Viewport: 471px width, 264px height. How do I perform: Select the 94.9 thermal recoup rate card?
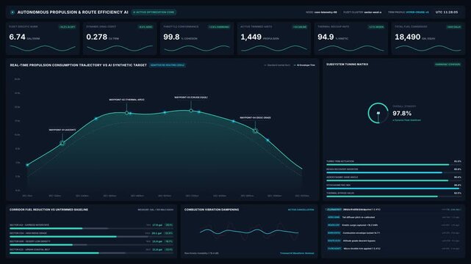(x=350, y=38)
